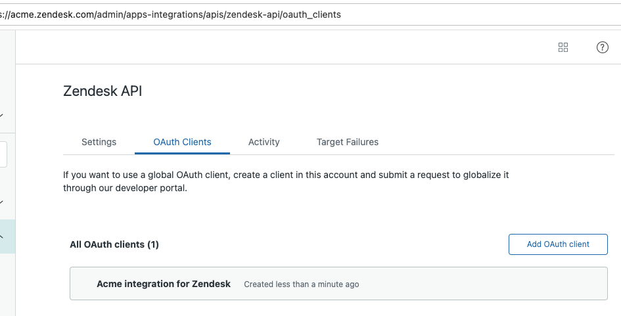
Task: Click the Zendesk API page heading
Action: tap(103, 91)
